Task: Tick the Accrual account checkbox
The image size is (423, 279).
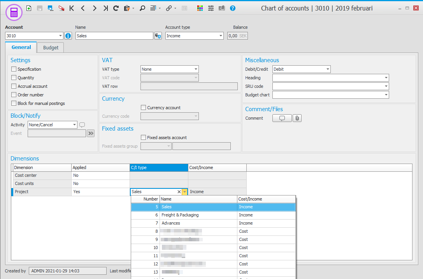Action: [x=14, y=86]
